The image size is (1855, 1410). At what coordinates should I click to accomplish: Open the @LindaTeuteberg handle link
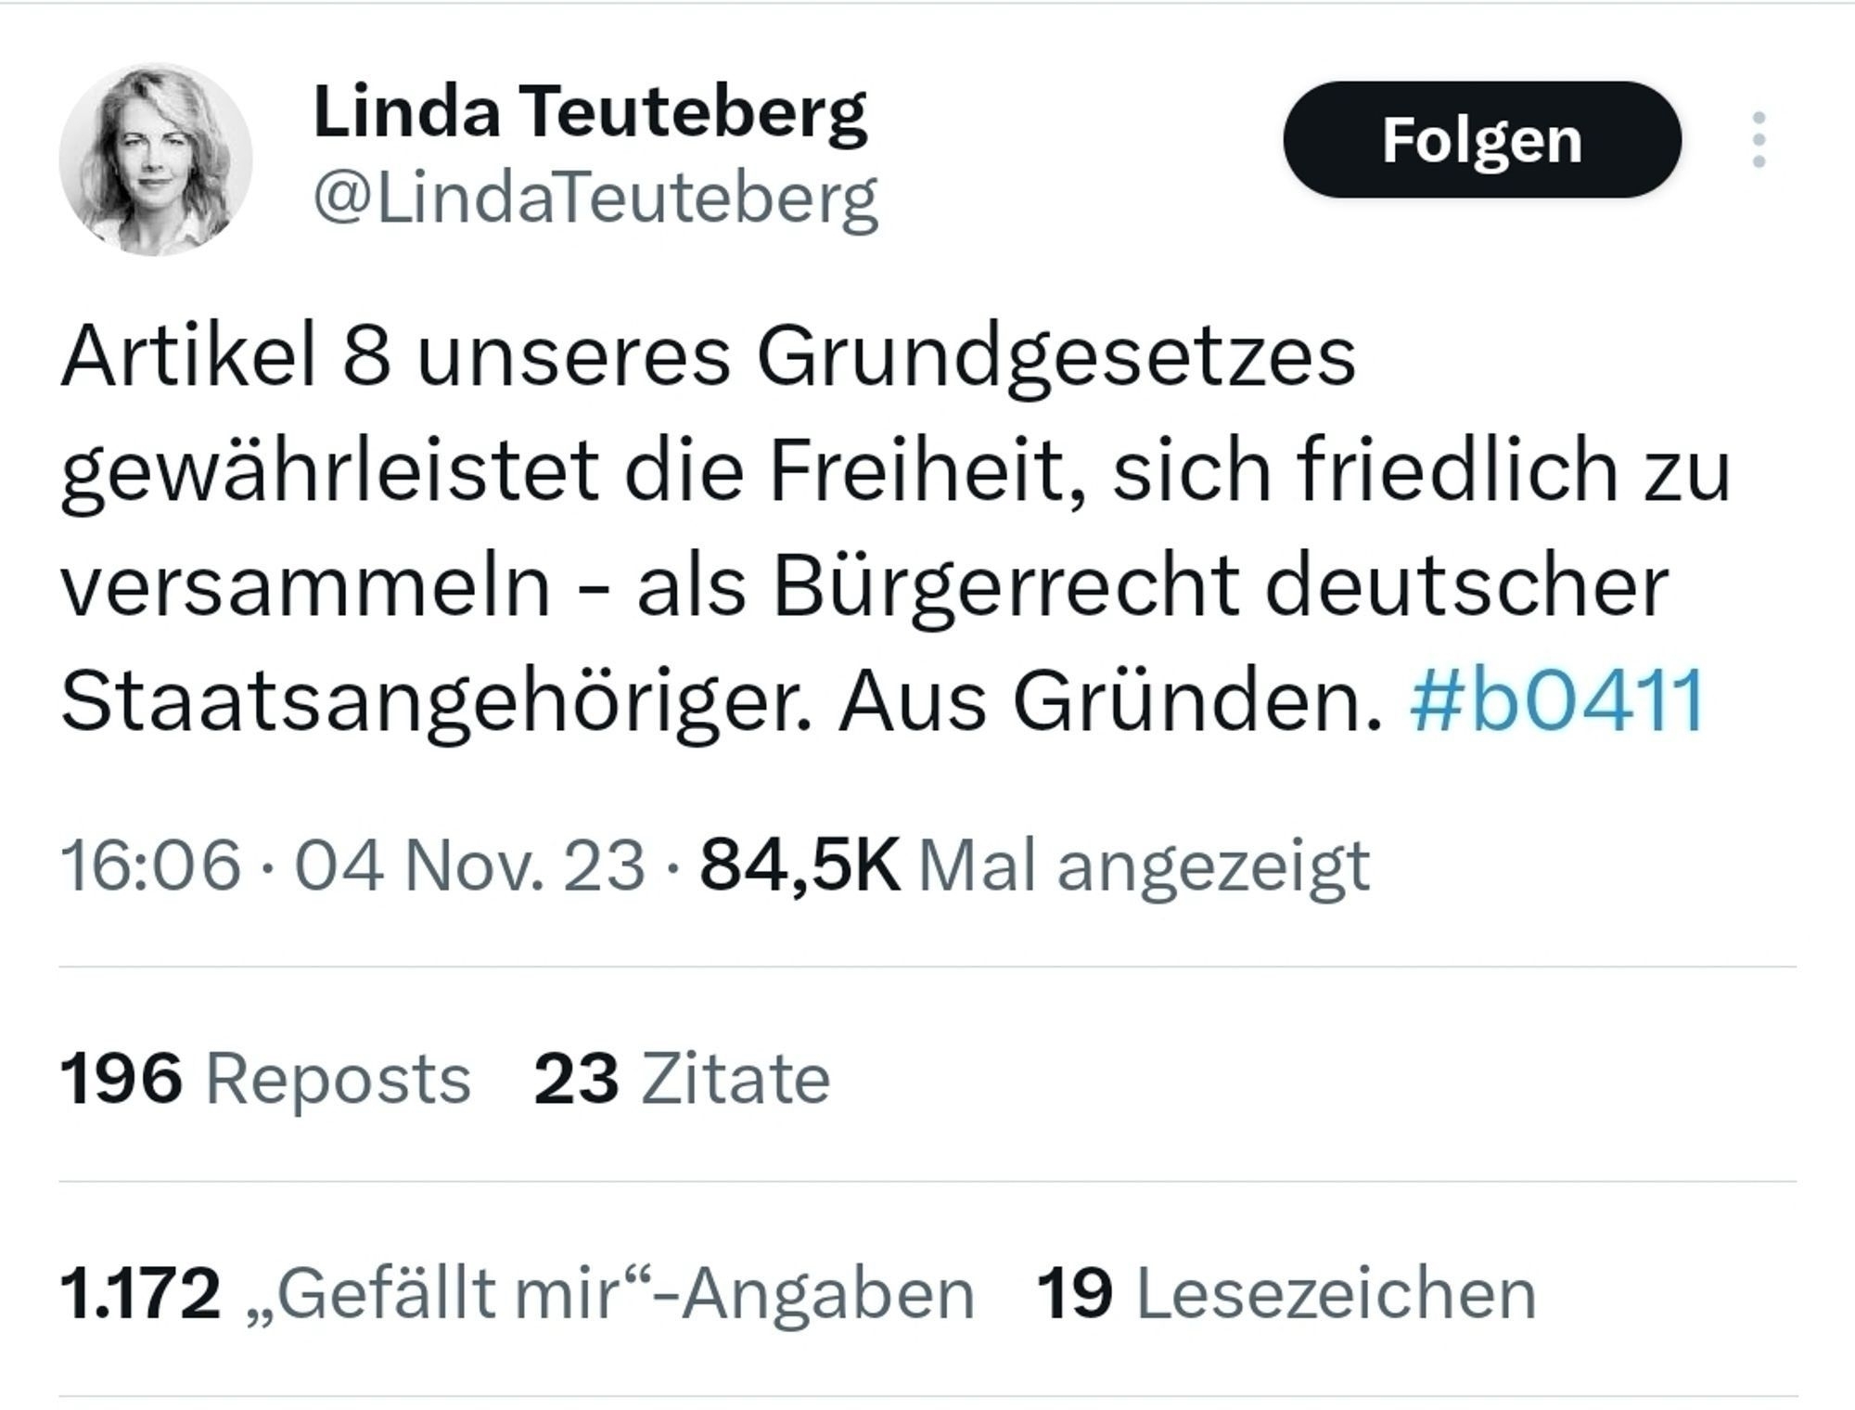595,198
